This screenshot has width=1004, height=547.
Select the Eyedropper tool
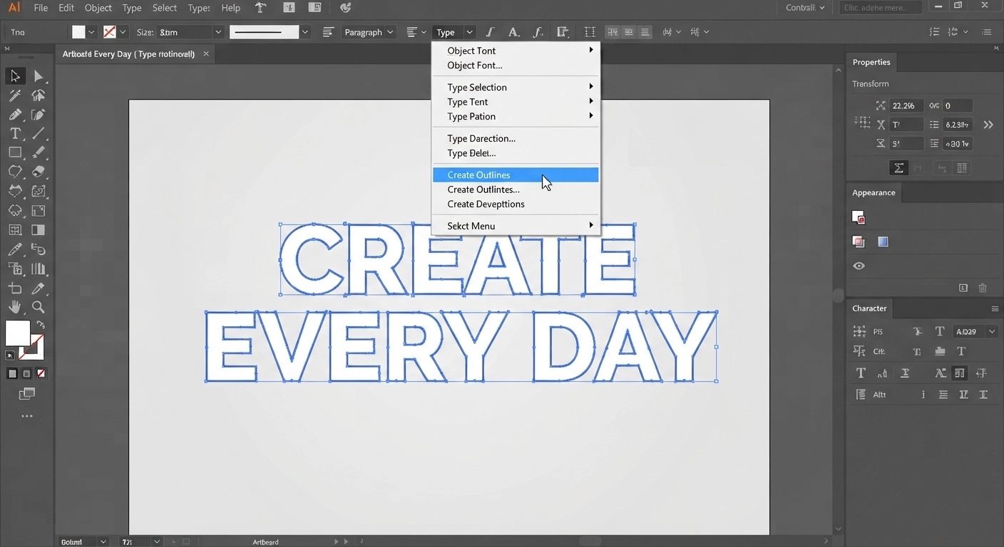pos(15,249)
